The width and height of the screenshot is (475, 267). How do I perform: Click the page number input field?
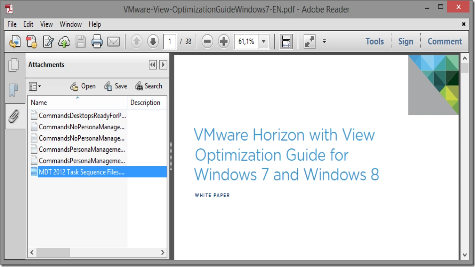pos(170,42)
